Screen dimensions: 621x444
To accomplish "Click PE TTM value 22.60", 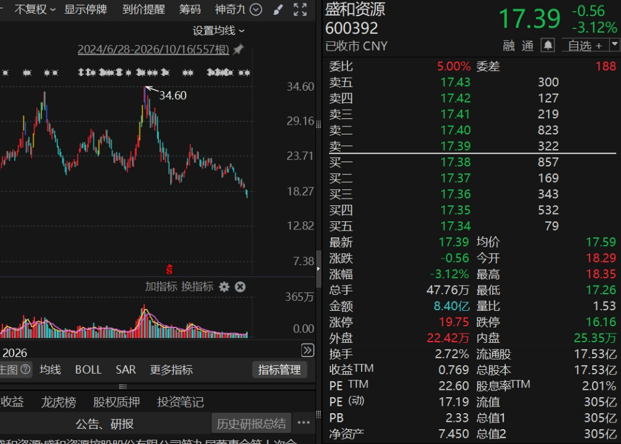I will 454,386.
